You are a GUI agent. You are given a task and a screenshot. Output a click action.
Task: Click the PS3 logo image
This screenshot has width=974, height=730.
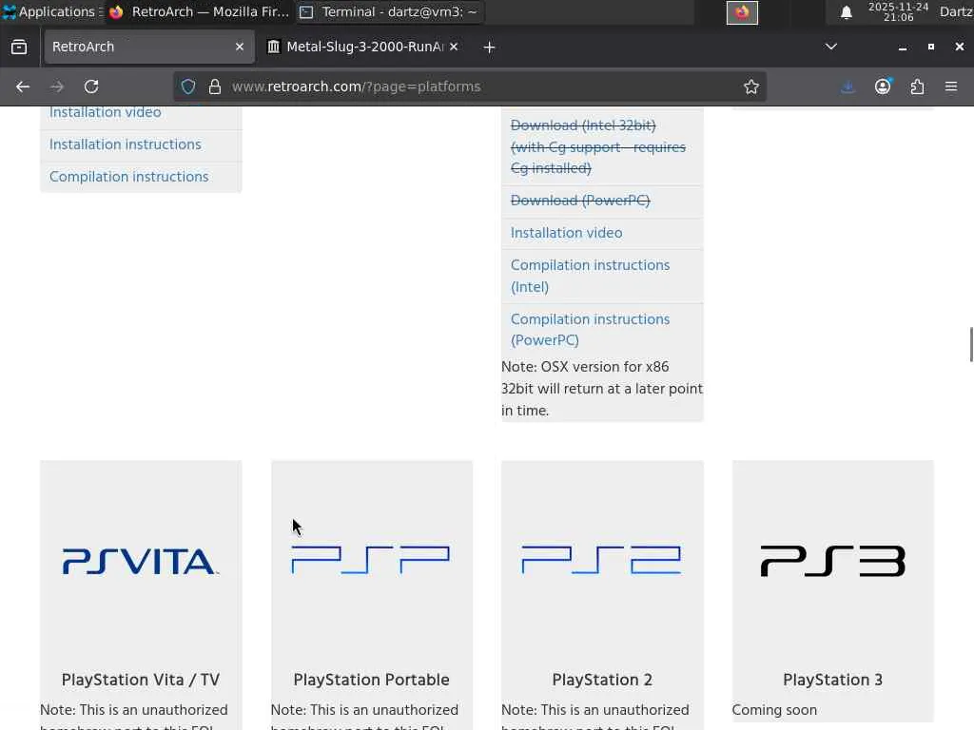click(x=833, y=561)
